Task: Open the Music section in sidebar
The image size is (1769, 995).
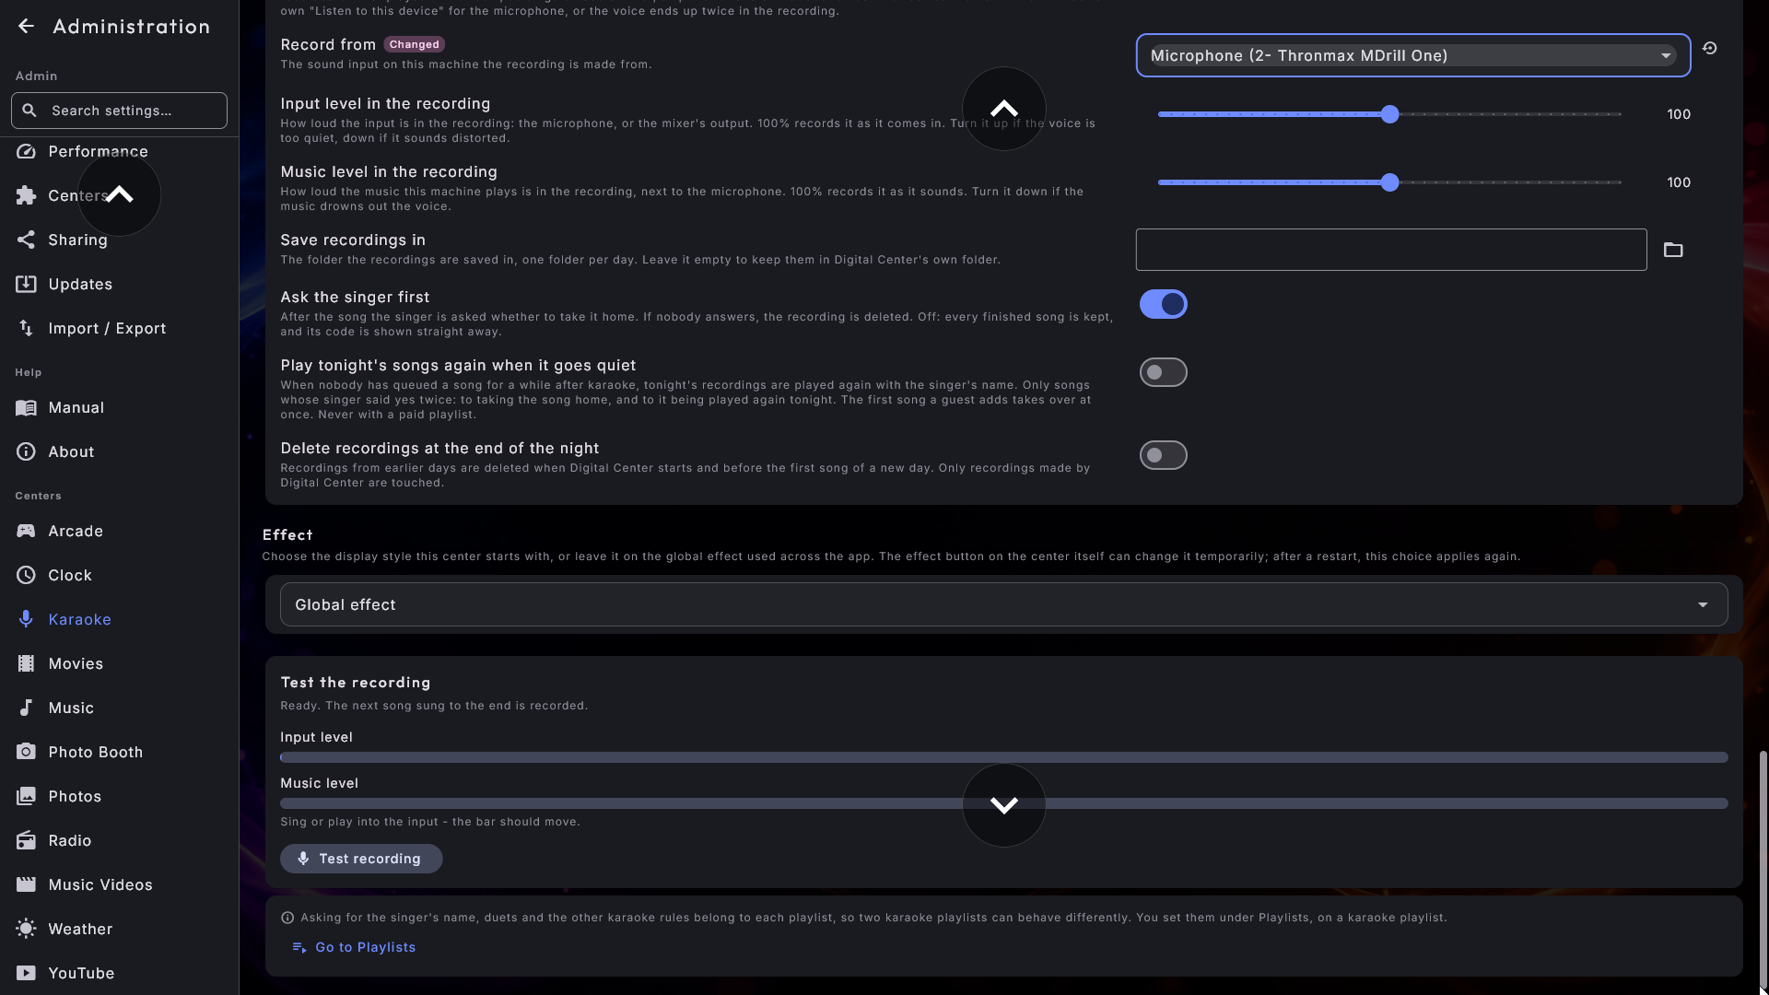Action: point(119,708)
